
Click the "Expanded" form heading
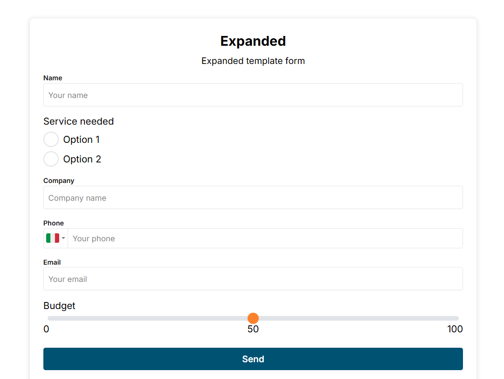click(253, 41)
